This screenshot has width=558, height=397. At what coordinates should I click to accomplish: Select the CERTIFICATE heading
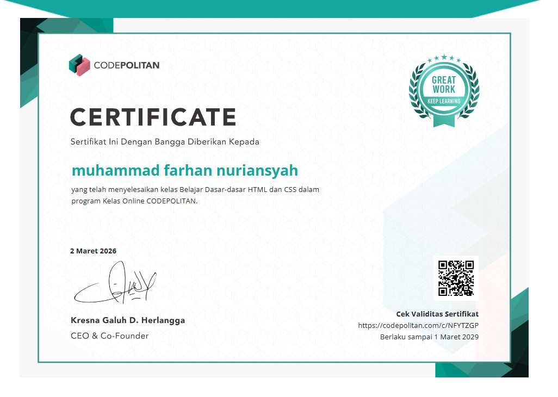[153, 117]
